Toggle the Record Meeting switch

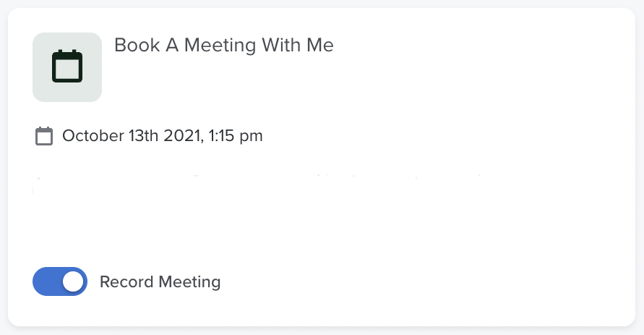(60, 281)
